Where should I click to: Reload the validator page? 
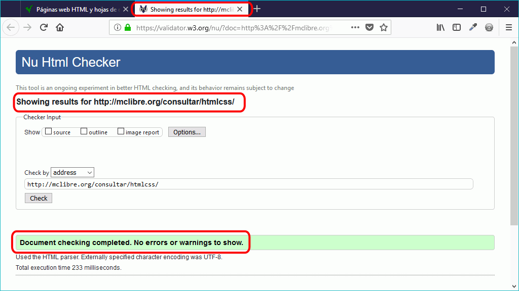coord(44,27)
